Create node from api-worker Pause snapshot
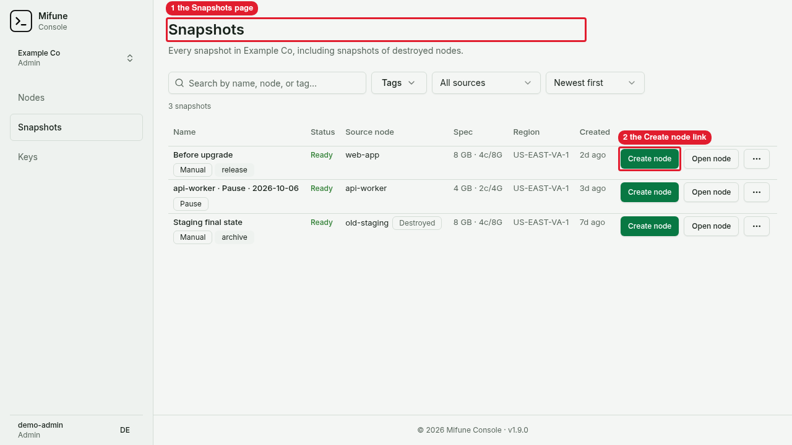The height and width of the screenshot is (445, 792). click(650, 192)
